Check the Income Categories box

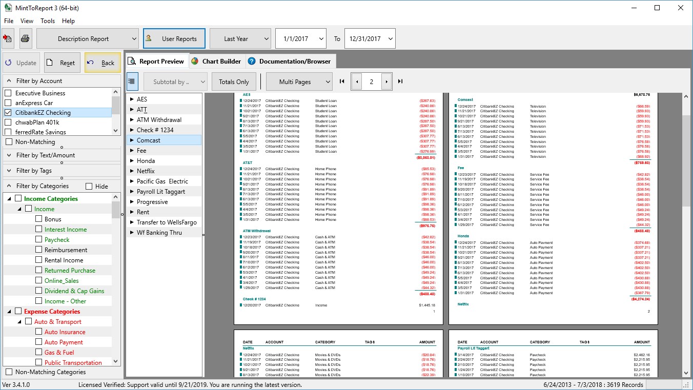18,198
